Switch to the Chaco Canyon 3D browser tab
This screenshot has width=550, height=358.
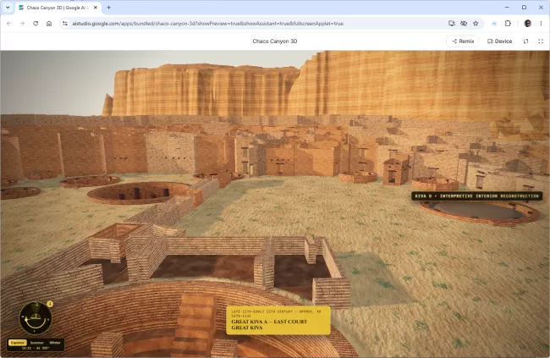point(58,8)
